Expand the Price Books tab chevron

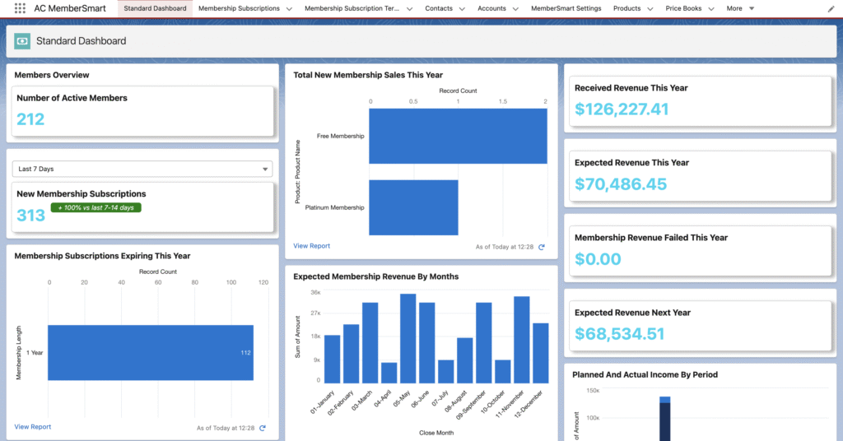click(x=711, y=9)
